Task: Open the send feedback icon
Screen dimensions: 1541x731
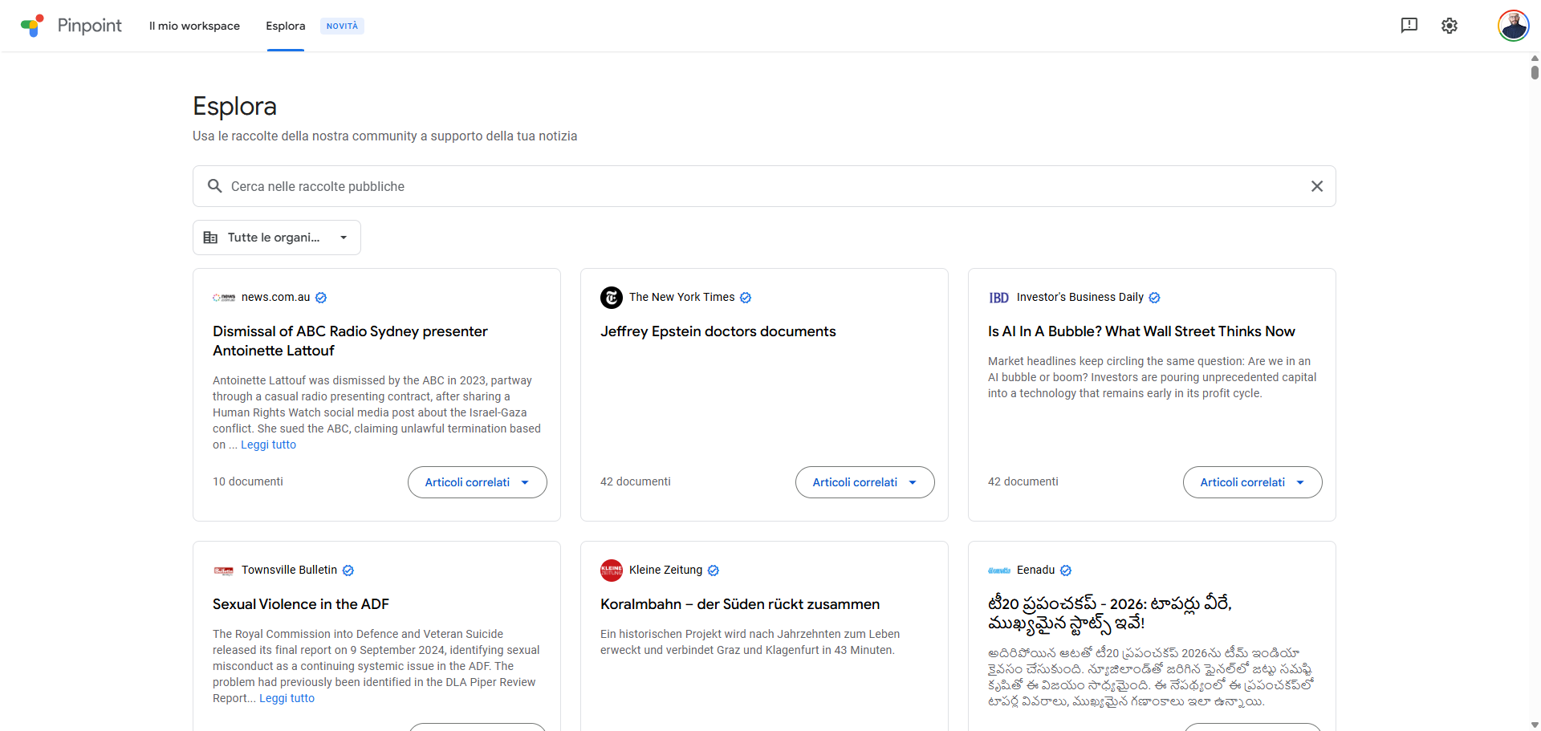Action: click(1409, 26)
